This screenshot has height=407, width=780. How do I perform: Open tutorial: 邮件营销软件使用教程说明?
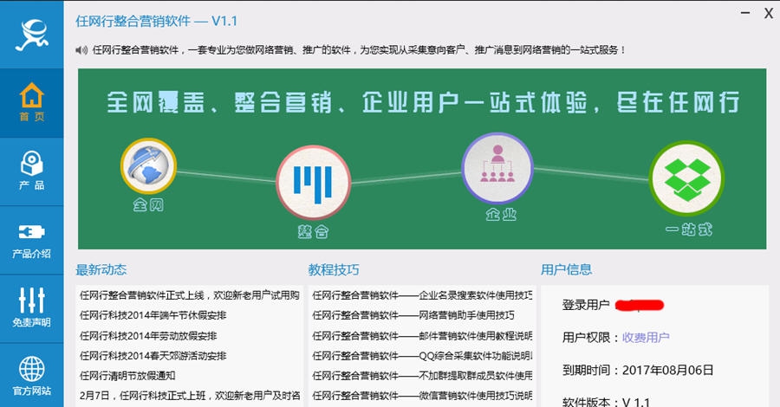[422, 335]
